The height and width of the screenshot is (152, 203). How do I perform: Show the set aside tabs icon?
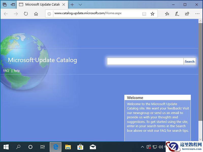point(5,5)
